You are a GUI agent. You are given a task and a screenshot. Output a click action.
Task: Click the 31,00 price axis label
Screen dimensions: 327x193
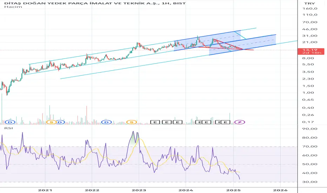(x=310, y=36)
